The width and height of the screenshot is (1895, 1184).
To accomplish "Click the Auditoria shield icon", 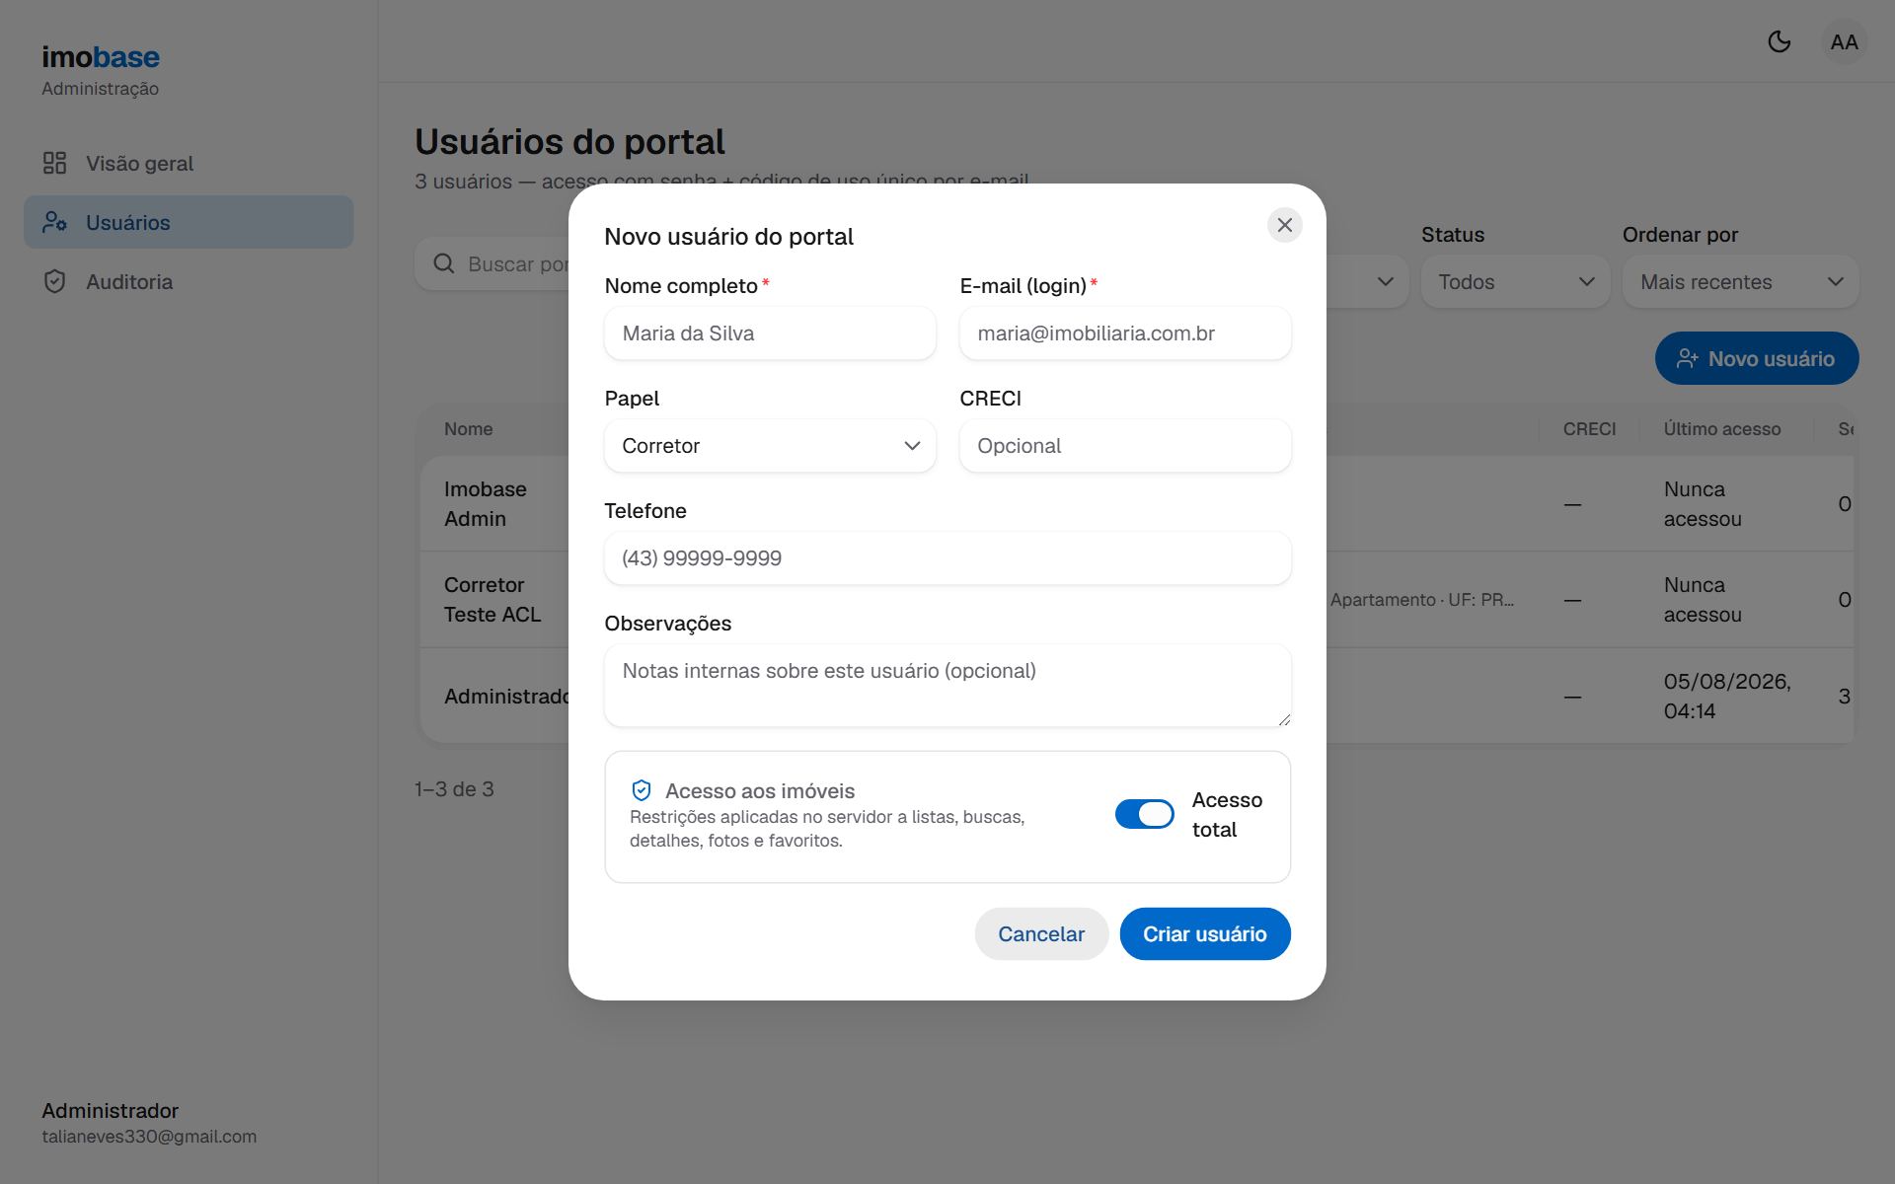I will 54,281.
